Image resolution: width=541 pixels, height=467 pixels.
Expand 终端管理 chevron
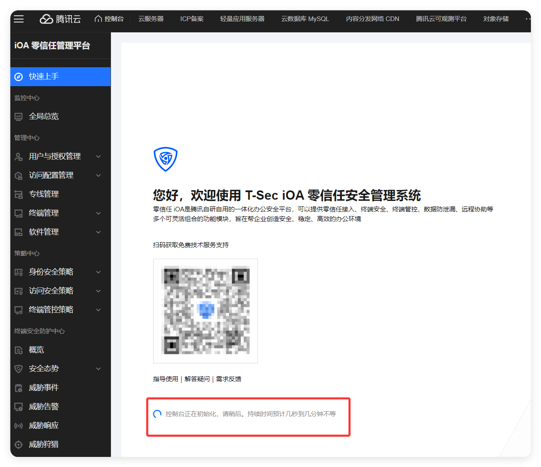pos(98,213)
